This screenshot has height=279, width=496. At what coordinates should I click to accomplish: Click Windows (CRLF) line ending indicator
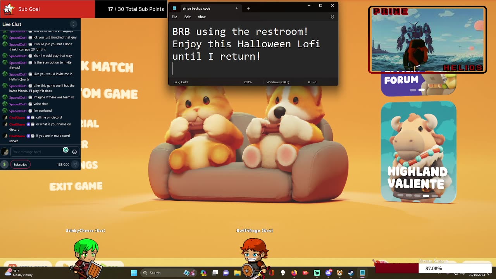pos(278,82)
